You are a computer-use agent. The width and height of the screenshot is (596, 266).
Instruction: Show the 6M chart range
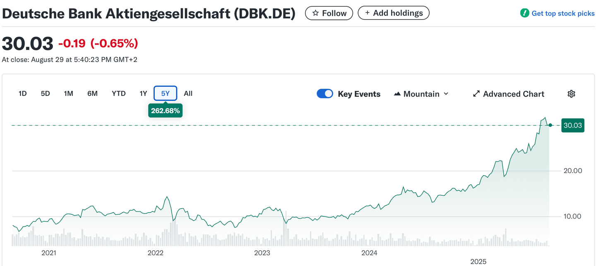[92, 93]
